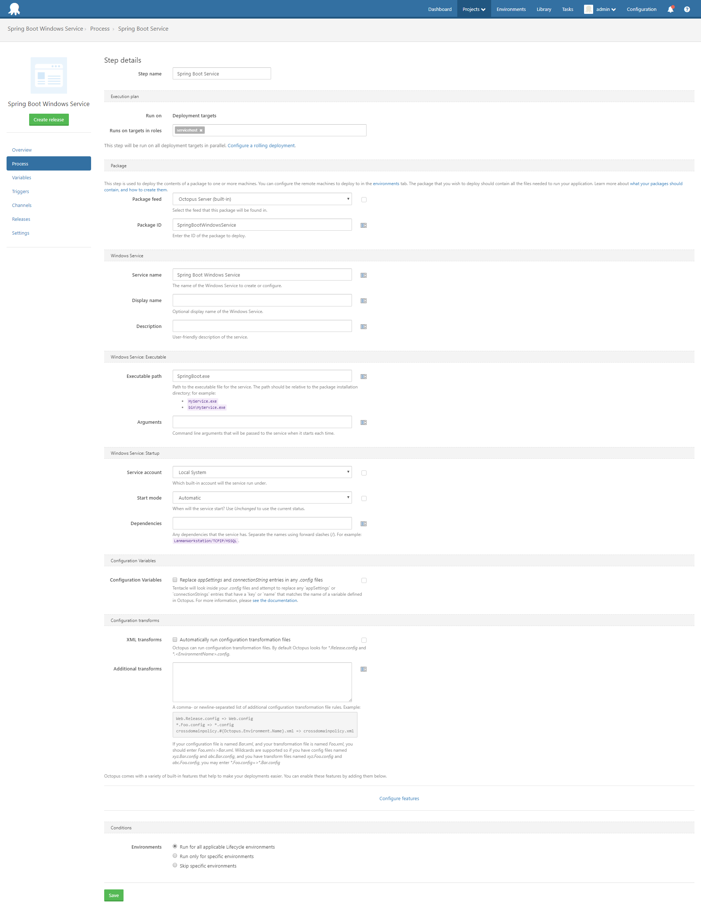Screen dimensions: 701x908
Task: Navigate to the Variables section
Action: click(x=21, y=177)
